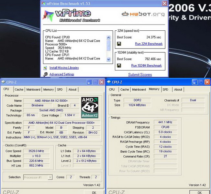This screenshot has height=194, width=211.
Task: Click the CPU List scrollbar thumb
Action: pyautogui.click(x=108, y=45)
